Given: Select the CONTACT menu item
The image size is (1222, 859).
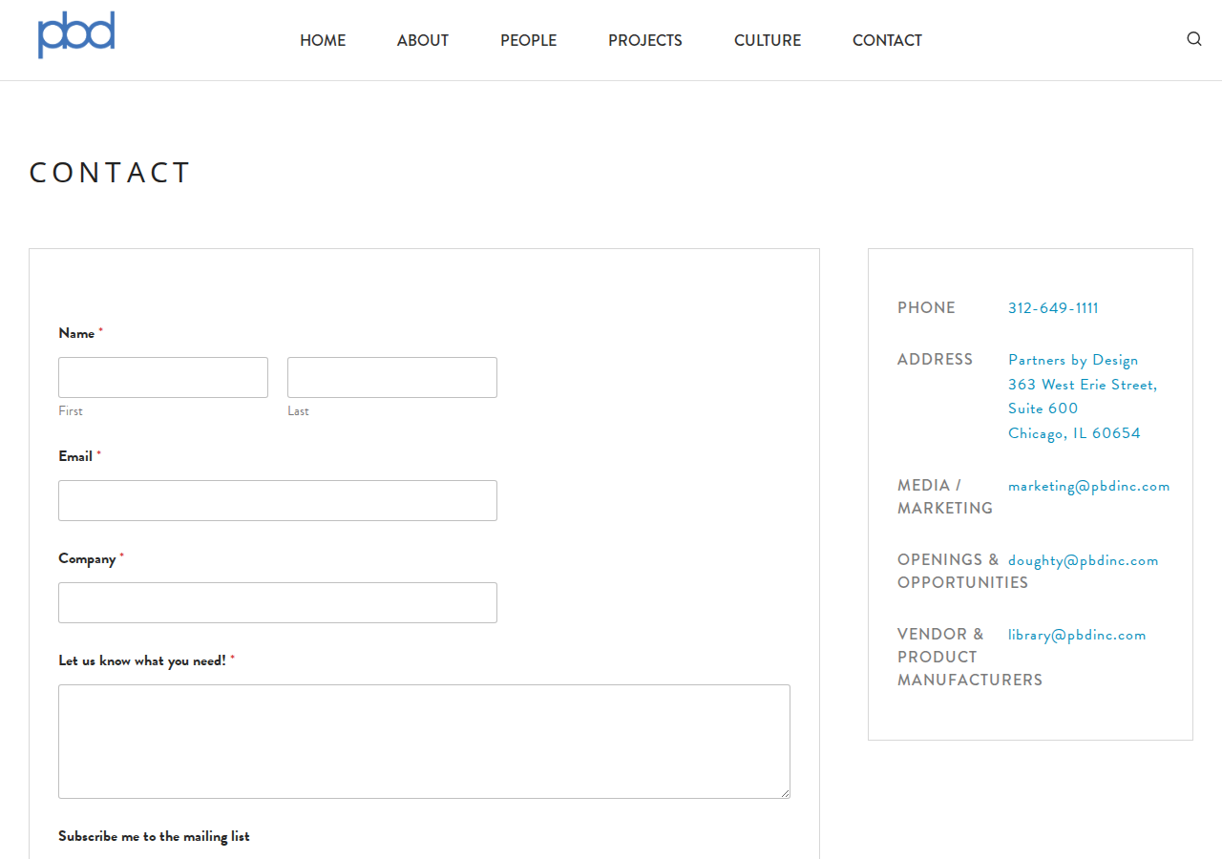Looking at the screenshot, I should point(887,40).
